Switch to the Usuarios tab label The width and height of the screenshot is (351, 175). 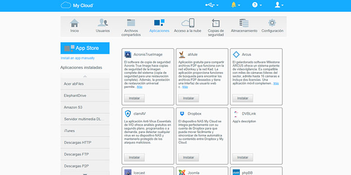(103, 31)
